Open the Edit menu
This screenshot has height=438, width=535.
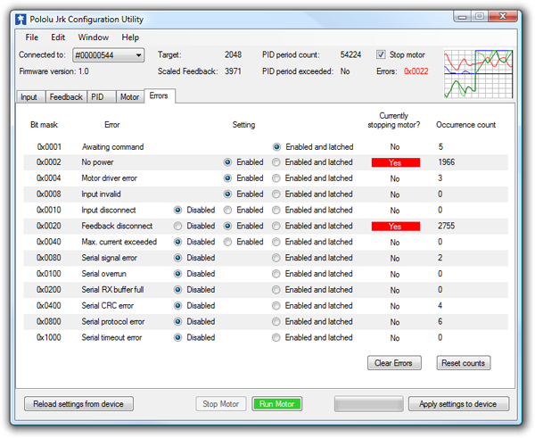tap(58, 37)
